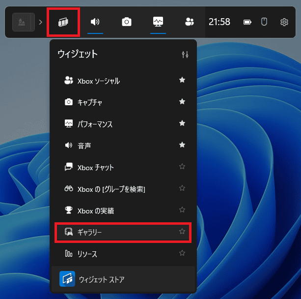Viewport: 301px width, 299px height.
Task: Open widget list options sliders icon
Action: coord(185,54)
